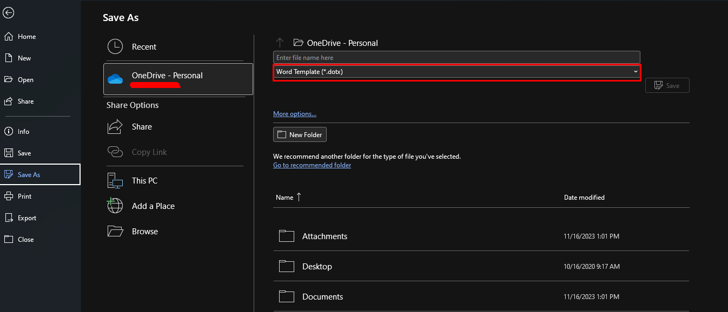Image resolution: width=728 pixels, height=312 pixels.
Task: Open the Info section
Action: pyautogui.click(x=40, y=132)
